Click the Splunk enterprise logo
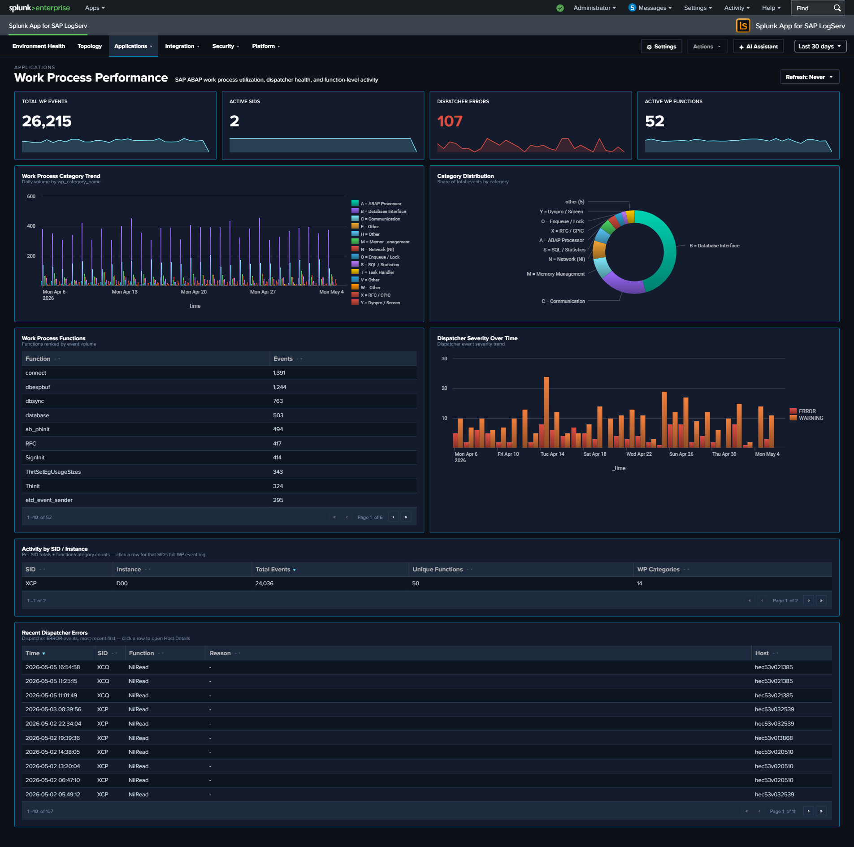 (x=39, y=8)
